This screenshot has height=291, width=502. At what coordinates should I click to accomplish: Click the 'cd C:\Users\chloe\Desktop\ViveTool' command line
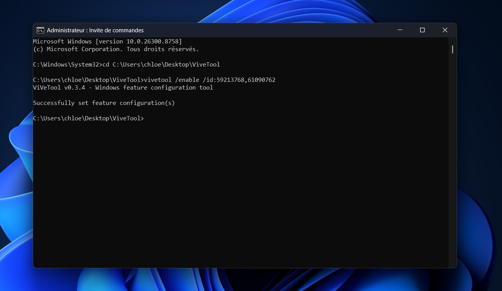pos(127,65)
